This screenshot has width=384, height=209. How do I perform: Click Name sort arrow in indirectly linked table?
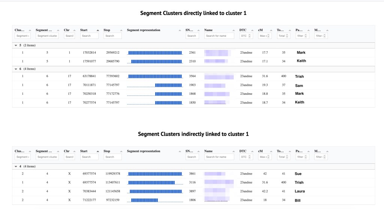tap(235, 151)
